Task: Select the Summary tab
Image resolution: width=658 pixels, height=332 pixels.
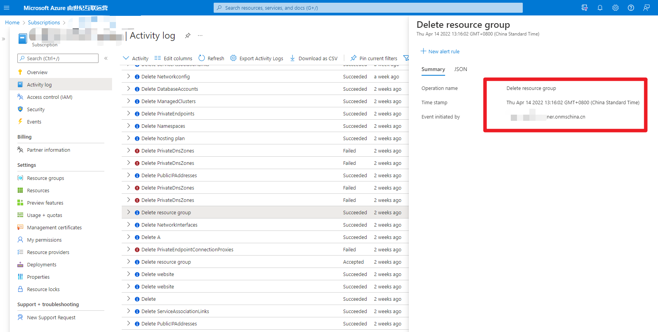Action: 433,69
